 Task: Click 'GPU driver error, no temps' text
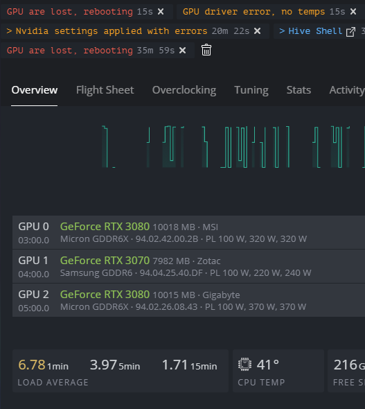253,12
